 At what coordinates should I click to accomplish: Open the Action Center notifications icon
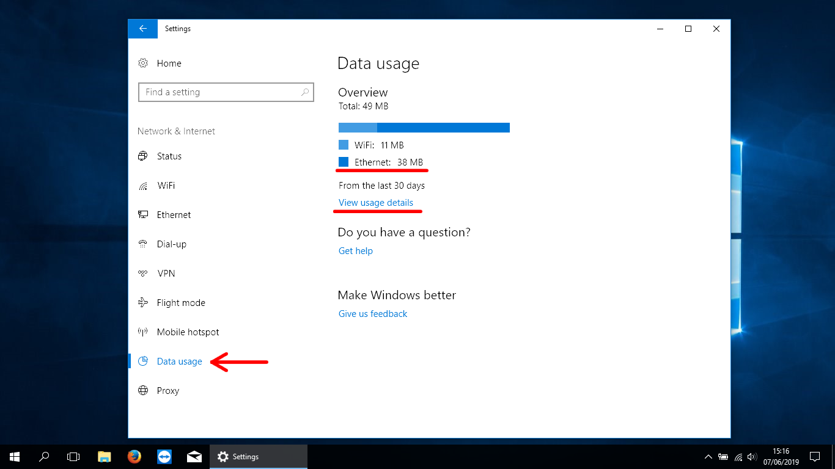pos(814,457)
